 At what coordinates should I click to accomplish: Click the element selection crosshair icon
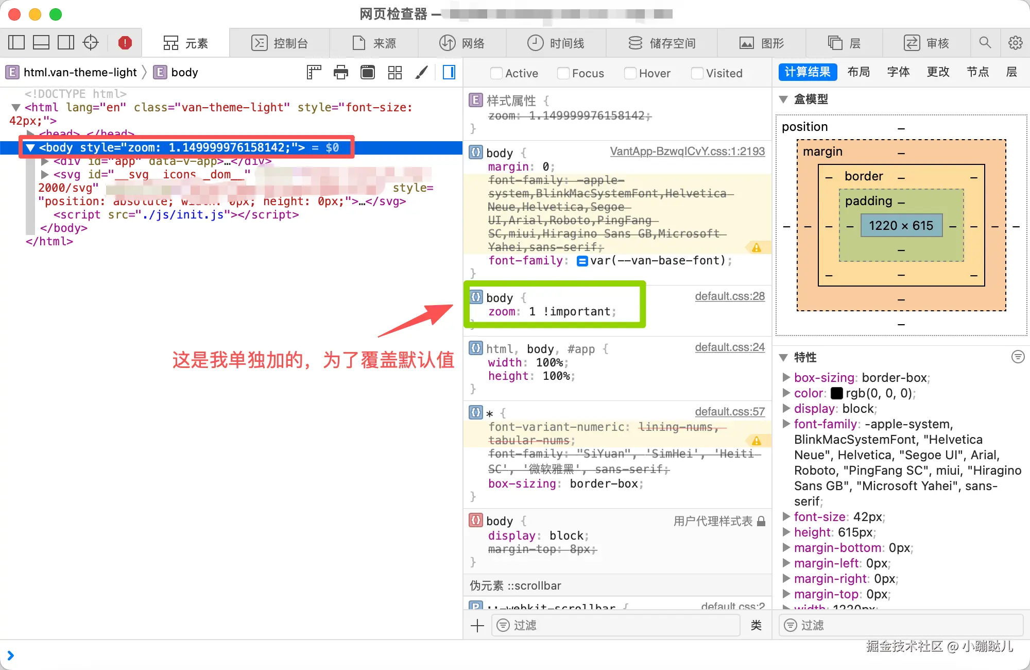click(x=91, y=43)
